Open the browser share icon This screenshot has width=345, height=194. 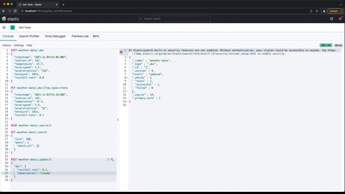click(x=311, y=11)
